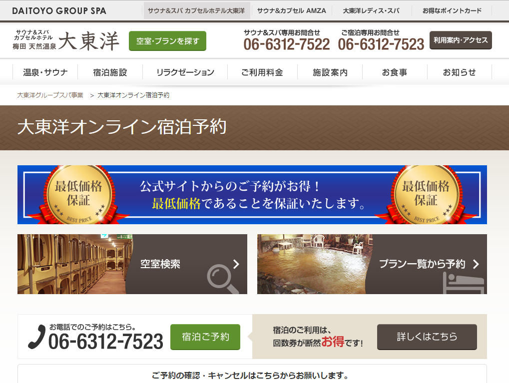This screenshot has width=509, height=383.
Task: Click the green 宿泊ご予約 button
Action: pyautogui.click(x=205, y=337)
